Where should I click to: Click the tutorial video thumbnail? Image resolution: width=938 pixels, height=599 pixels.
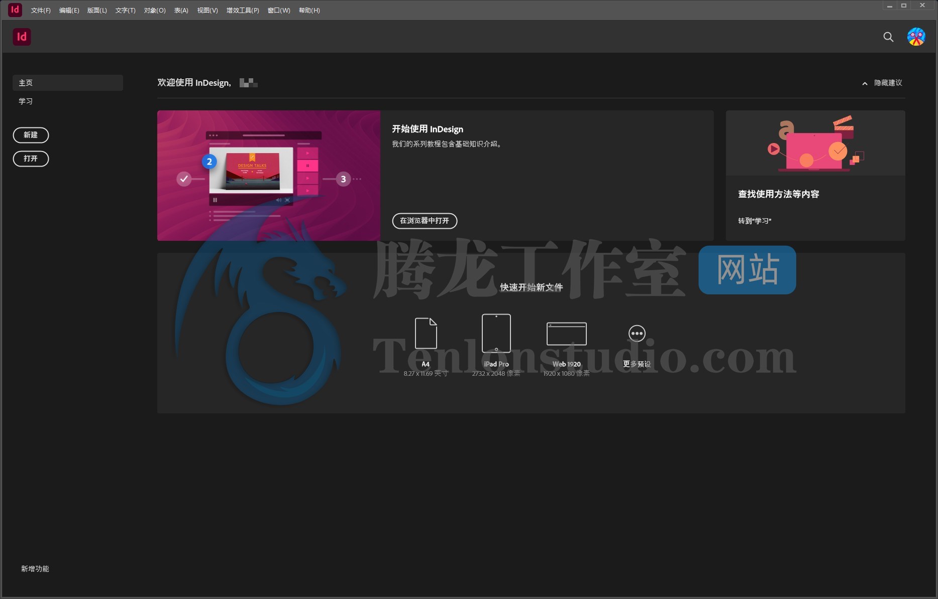pyautogui.click(x=269, y=176)
